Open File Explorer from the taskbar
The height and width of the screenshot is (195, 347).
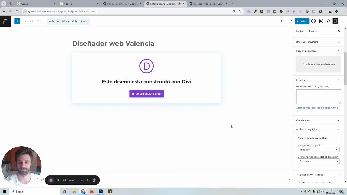tap(74, 191)
